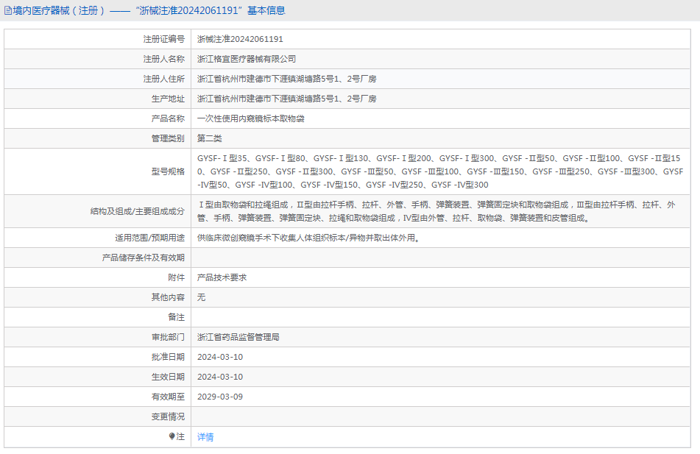Select the 生效日期 value 2024-03-10

point(220,377)
